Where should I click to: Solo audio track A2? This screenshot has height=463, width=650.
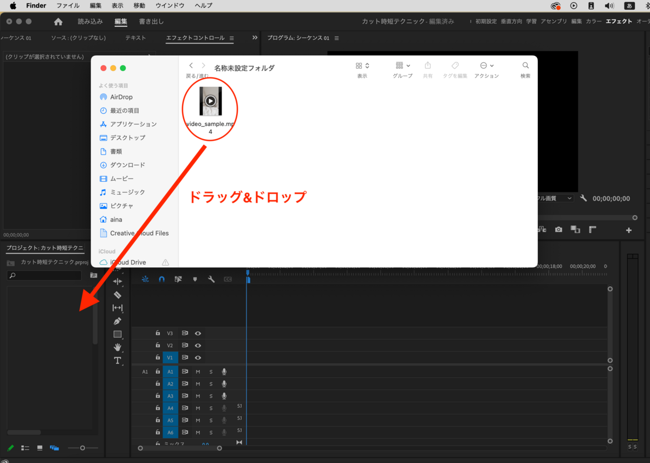211,384
